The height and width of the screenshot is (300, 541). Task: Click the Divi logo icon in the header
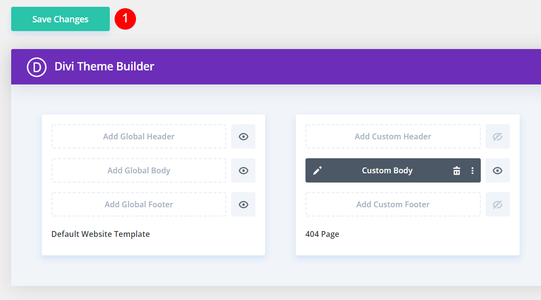[36, 67]
